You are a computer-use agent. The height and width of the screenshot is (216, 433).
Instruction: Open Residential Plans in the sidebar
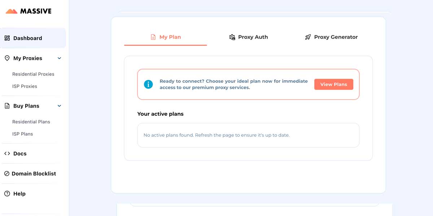31,122
